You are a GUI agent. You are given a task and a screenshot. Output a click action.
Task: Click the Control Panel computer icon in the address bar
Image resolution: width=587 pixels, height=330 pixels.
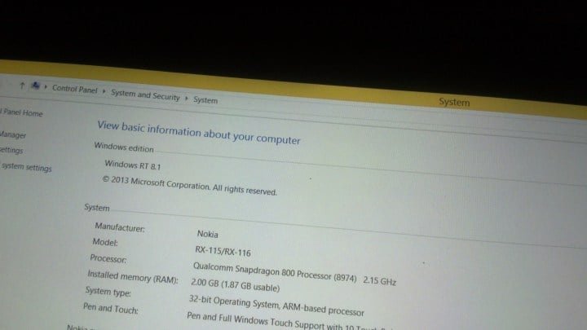[x=36, y=86]
